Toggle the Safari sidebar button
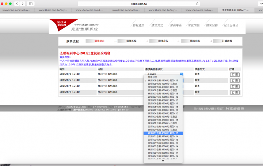263x166 pixels. 31,4
